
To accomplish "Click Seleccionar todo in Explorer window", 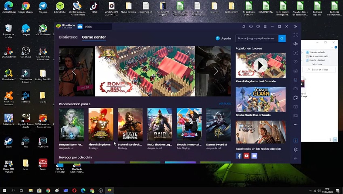I will [x=315, y=52].
